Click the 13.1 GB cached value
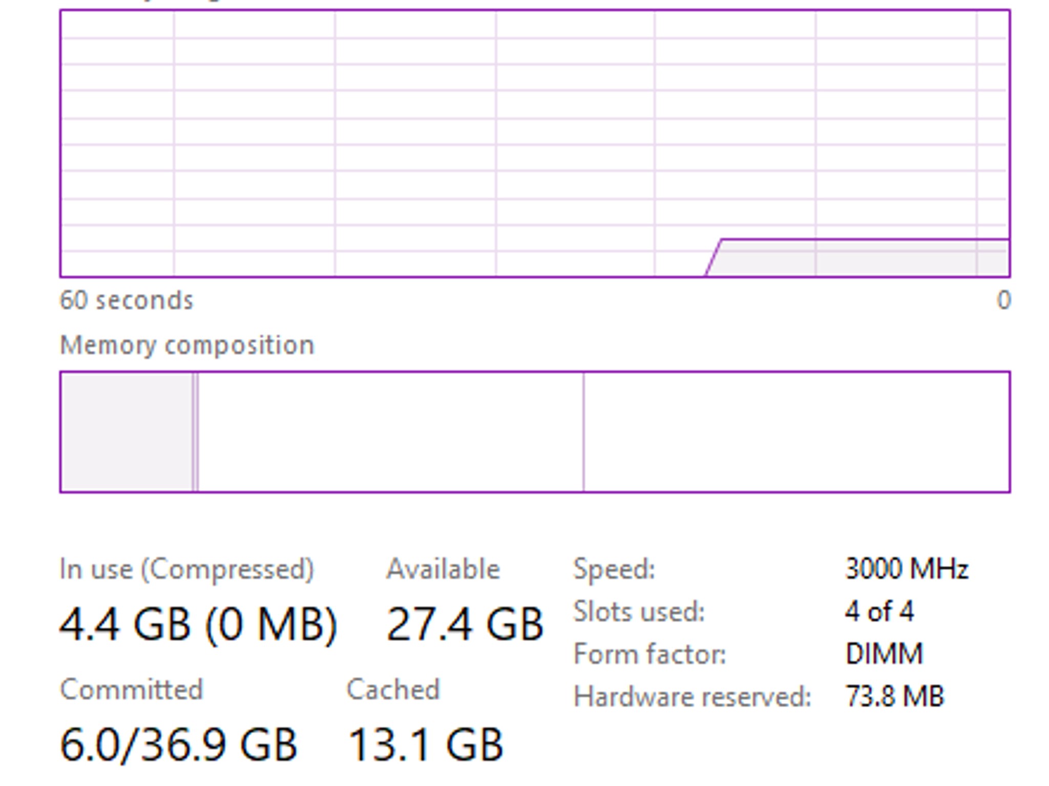Screen dimensions: 1049x786 pyautogui.click(x=426, y=745)
